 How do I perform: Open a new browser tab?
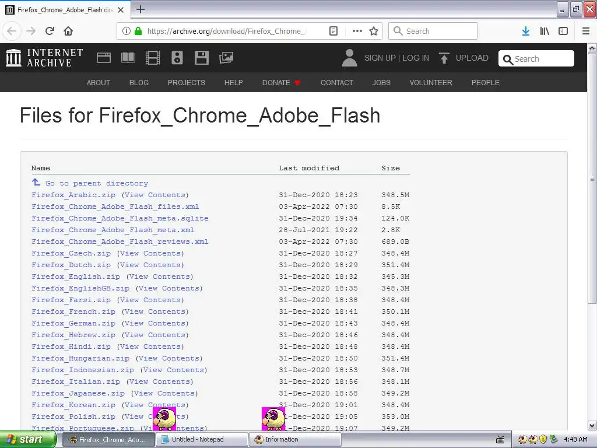point(141,9)
